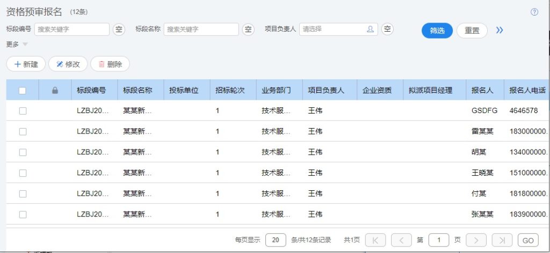Jump to the last page icon
Screen dimensions: 550x253
coord(502,240)
